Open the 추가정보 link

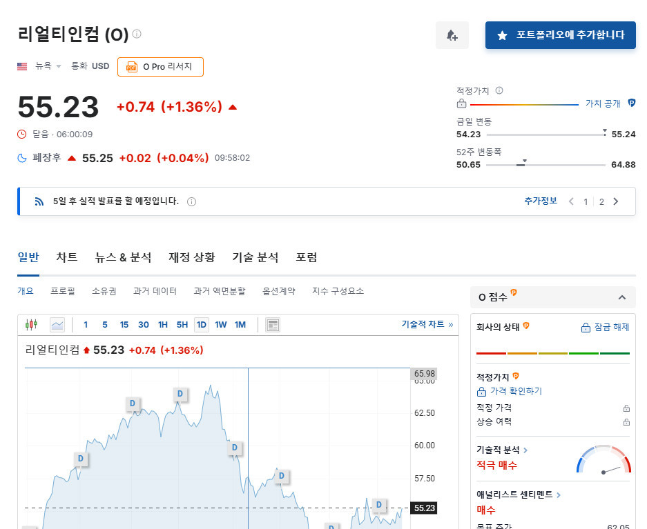[541, 201]
